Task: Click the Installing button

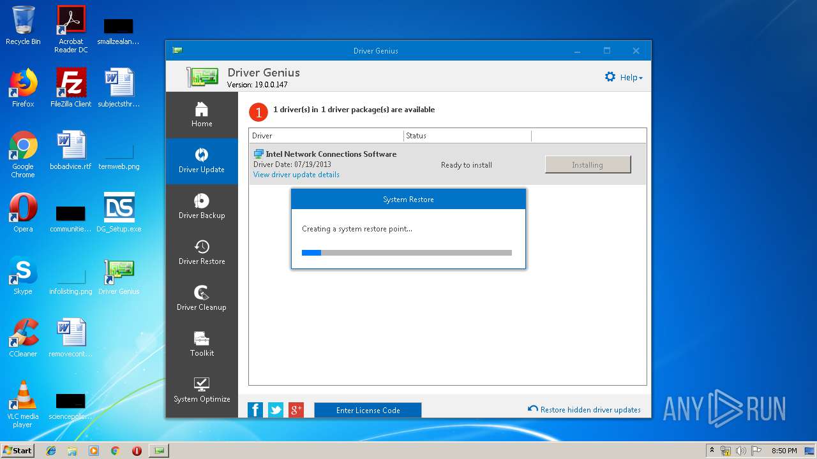Action: (588, 164)
